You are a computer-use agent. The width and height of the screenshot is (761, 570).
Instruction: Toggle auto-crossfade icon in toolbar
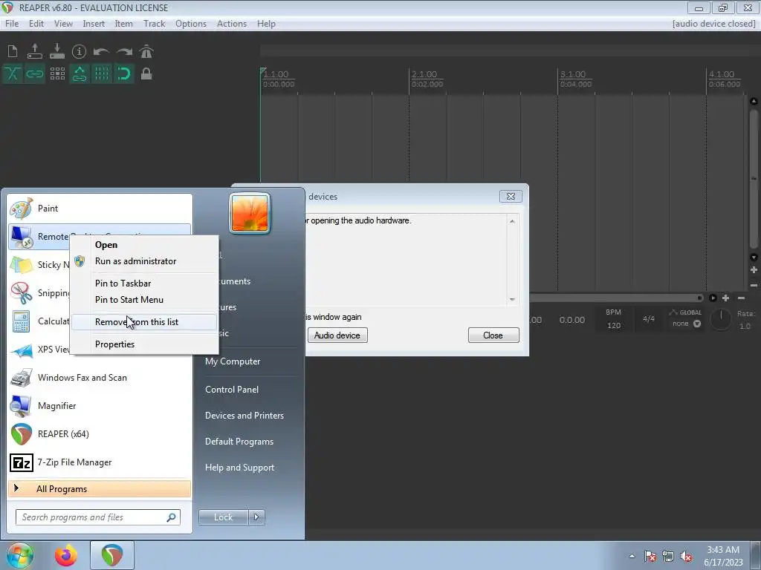pyautogui.click(x=13, y=73)
